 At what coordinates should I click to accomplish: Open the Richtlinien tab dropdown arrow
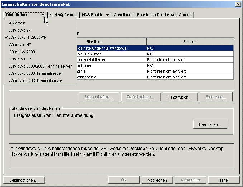(43, 15)
